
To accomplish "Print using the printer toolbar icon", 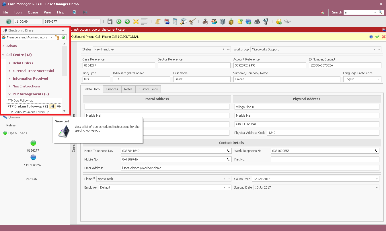I will (257, 21).
